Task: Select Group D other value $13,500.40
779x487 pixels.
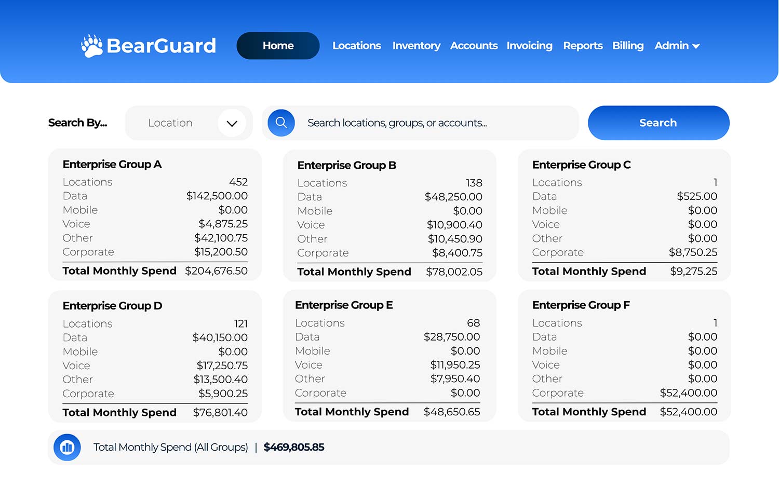Action: 221,380
